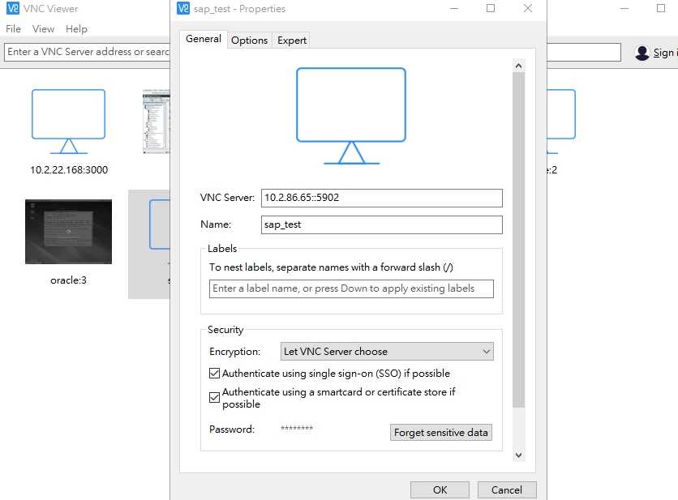Image resolution: width=678 pixels, height=500 pixels.
Task: Open the partially hidden desktop screenshot thumbnail
Action: point(156,122)
